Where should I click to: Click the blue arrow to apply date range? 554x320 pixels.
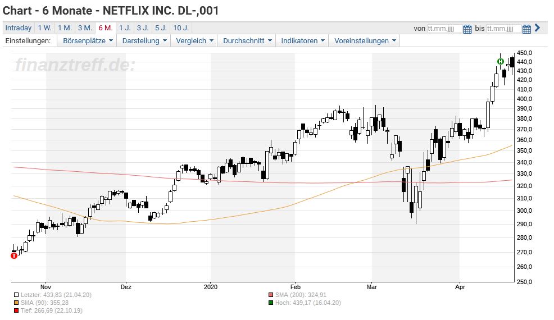coord(537,28)
